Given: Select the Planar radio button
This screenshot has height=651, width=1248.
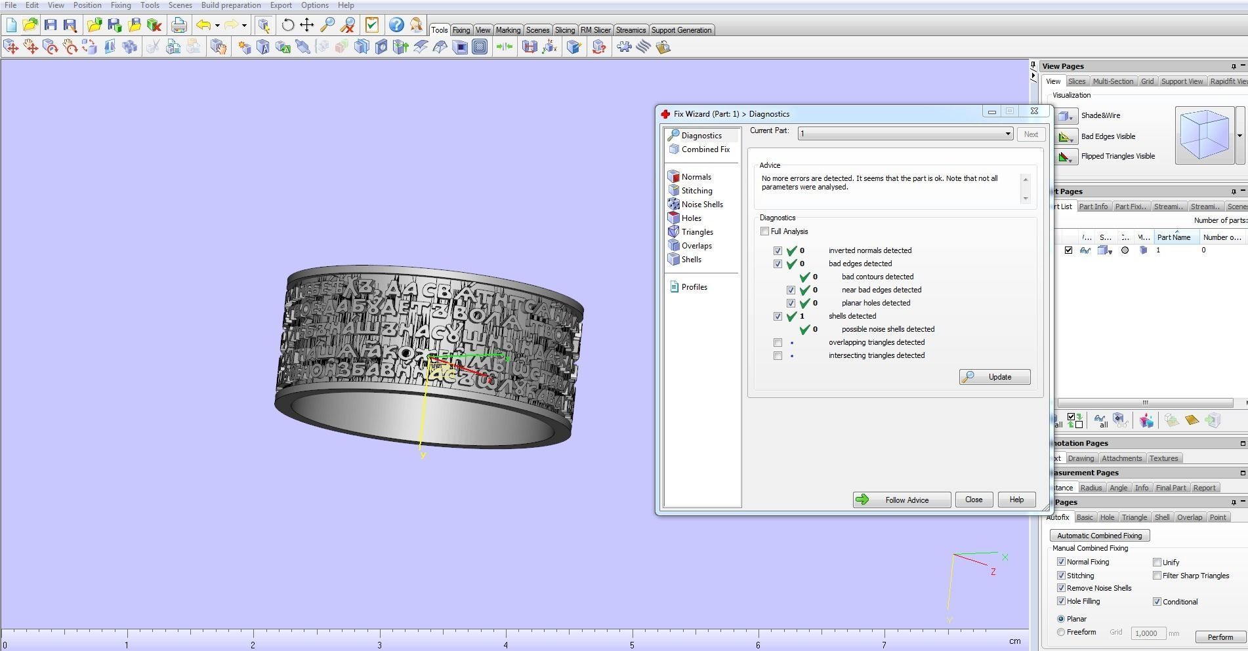Looking at the screenshot, I should tap(1061, 619).
